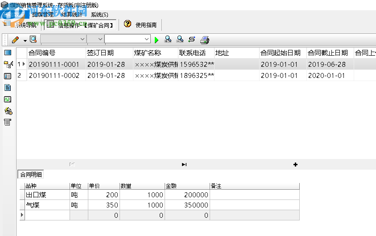Click the archive box sidebar icon
Image resolution: width=376 pixels, height=236 pixels.
(x=8, y=122)
